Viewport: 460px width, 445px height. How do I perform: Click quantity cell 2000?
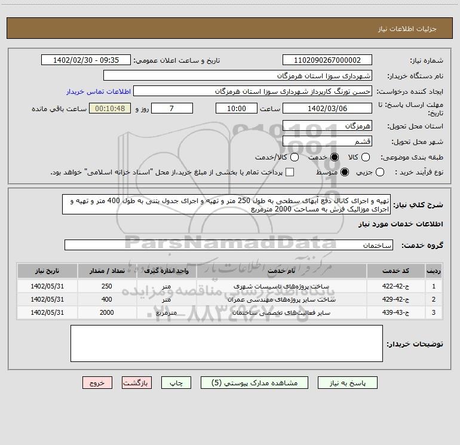107,313
